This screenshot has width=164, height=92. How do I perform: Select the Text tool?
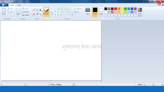[x=40, y=10]
